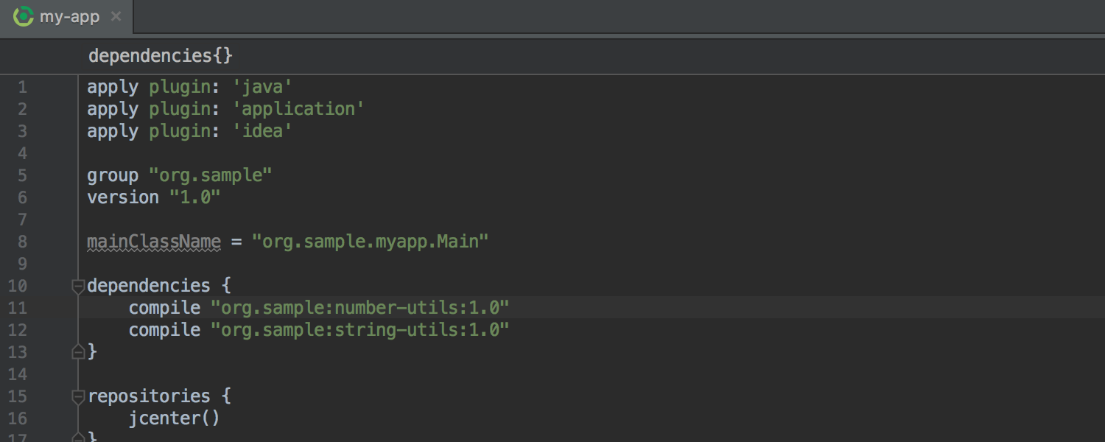Click the number-utils dependency string
This screenshot has height=442, width=1105.
point(360,307)
